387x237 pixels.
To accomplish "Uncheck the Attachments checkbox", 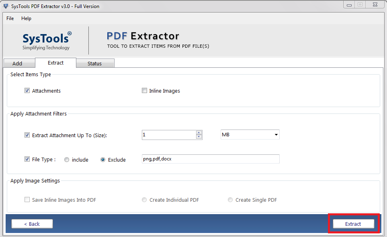I will pos(27,91).
